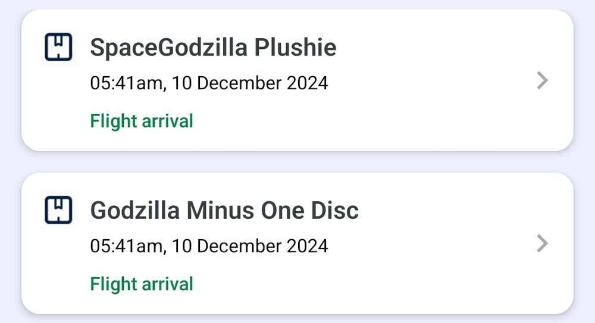
Task: Click the background gap between the two cards
Action: [x=297, y=162]
